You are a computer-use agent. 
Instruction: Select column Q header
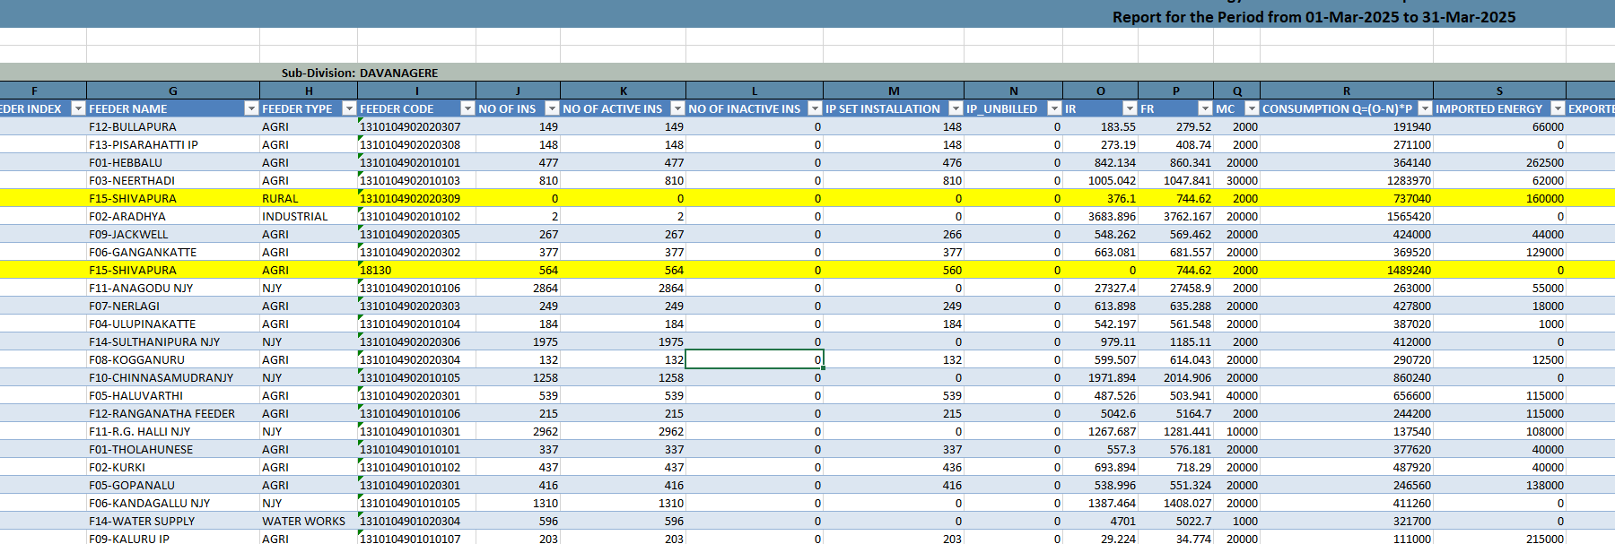tap(1237, 91)
